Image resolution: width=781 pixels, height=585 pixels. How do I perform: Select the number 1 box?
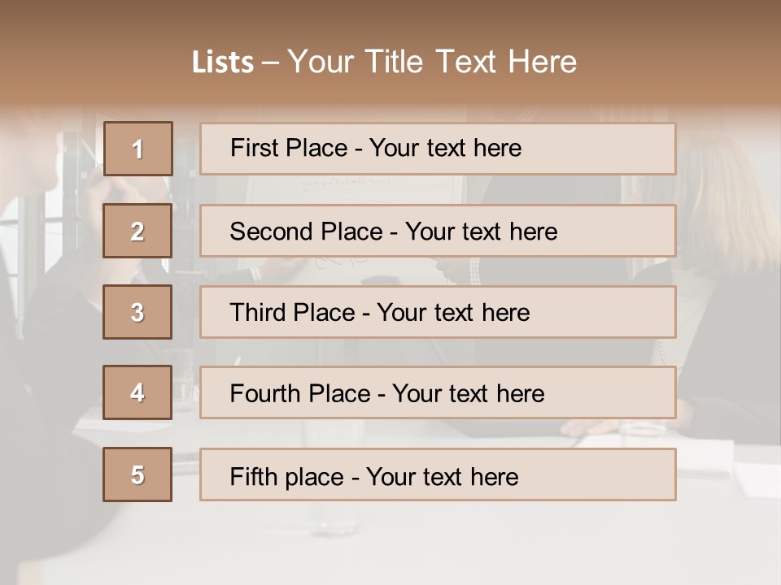pyautogui.click(x=137, y=149)
